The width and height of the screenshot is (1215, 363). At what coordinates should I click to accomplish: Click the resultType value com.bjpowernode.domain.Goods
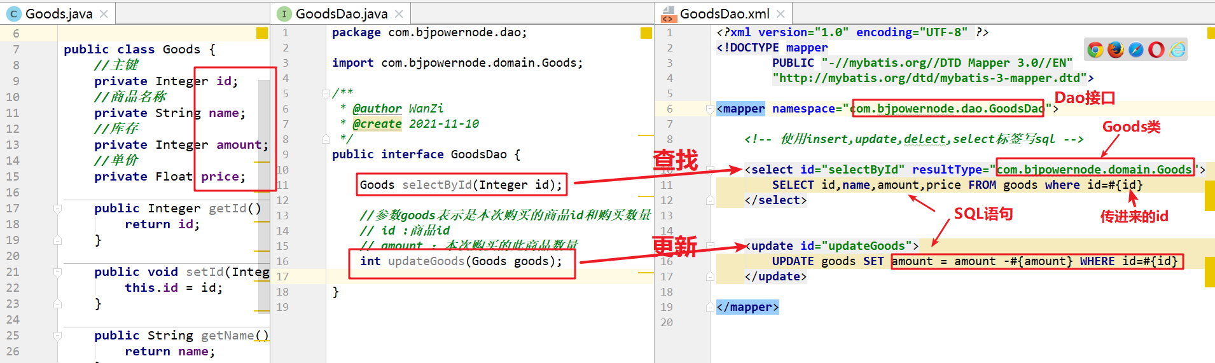click(1094, 170)
